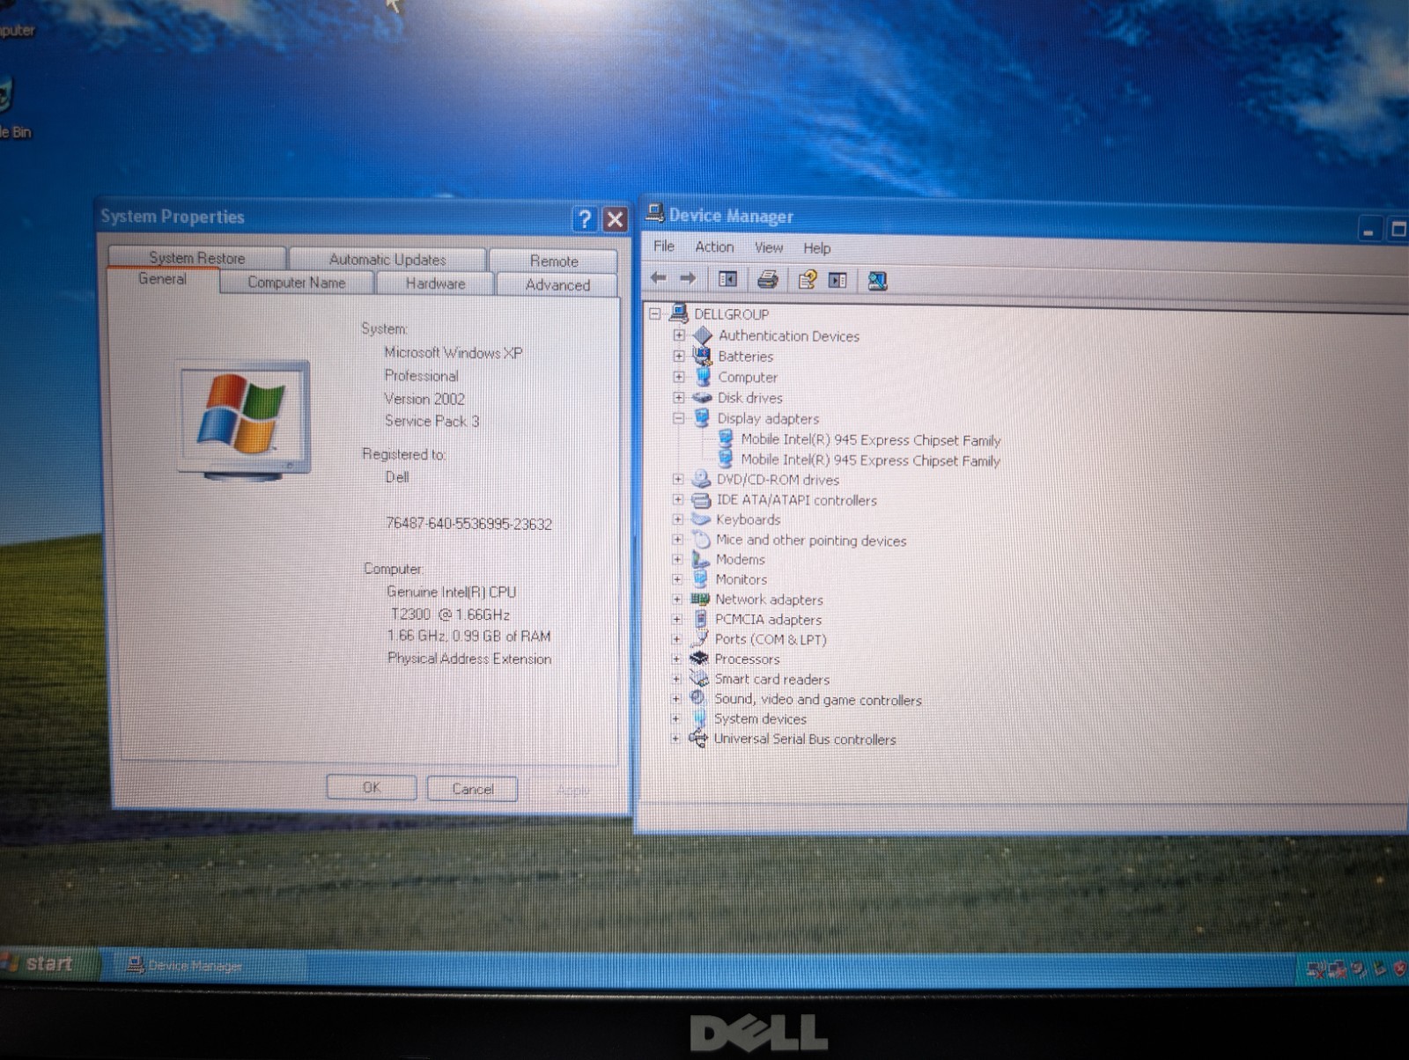Switch to the System Restore tab
Viewport: 1409px width, 1060px height.
(197, 257)
